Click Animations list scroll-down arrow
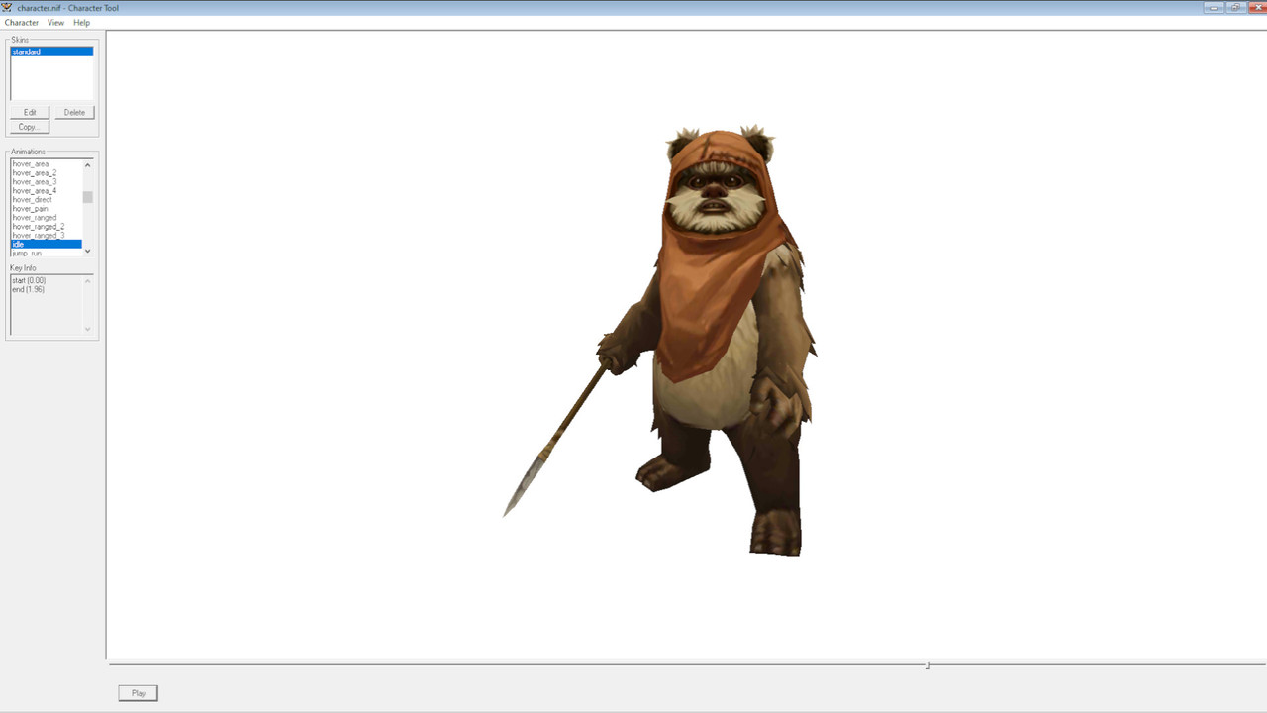The height and width of the screenshot is (713, 1267). tap(88, 252)
